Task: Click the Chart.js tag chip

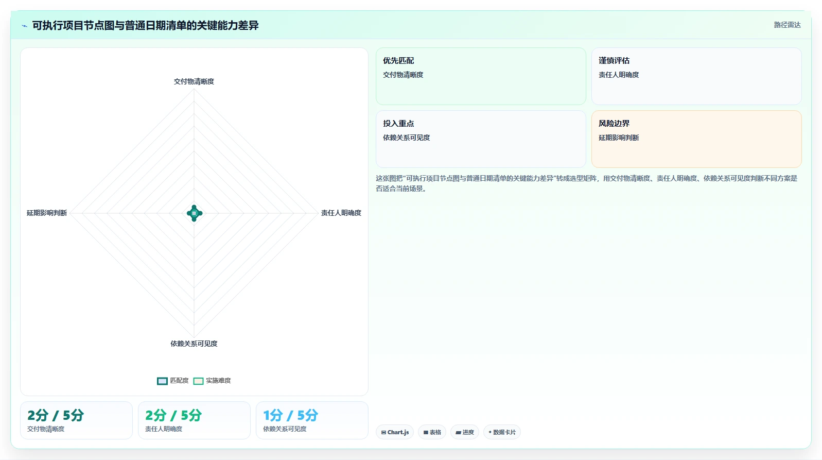Action: click(x=395, y=432)
